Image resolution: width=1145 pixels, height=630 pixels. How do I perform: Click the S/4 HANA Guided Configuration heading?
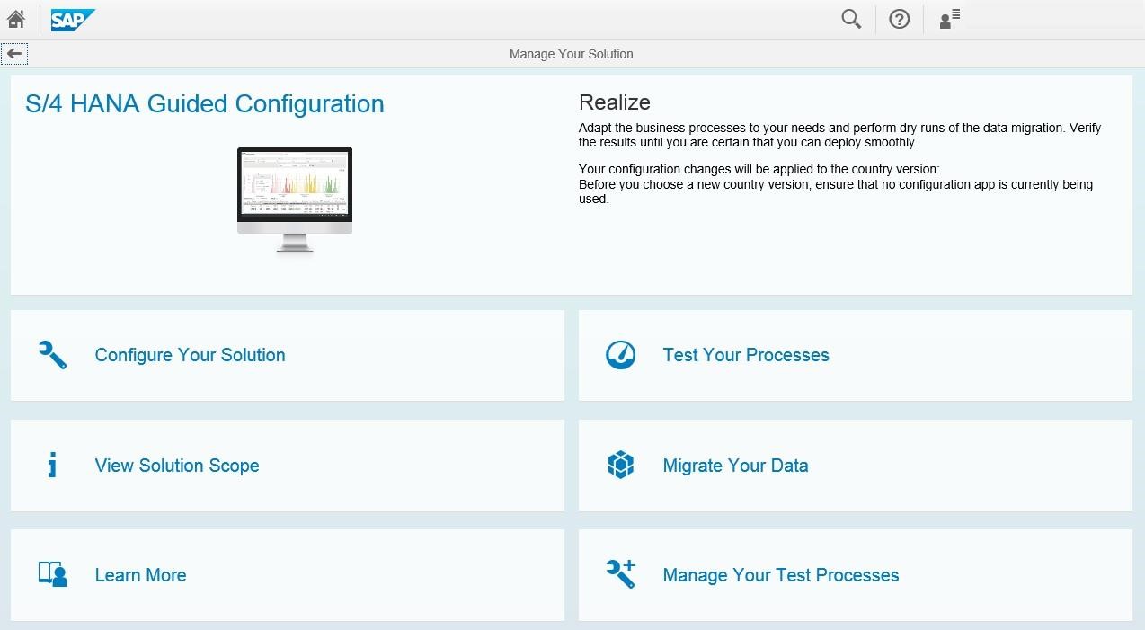[205, 104]
